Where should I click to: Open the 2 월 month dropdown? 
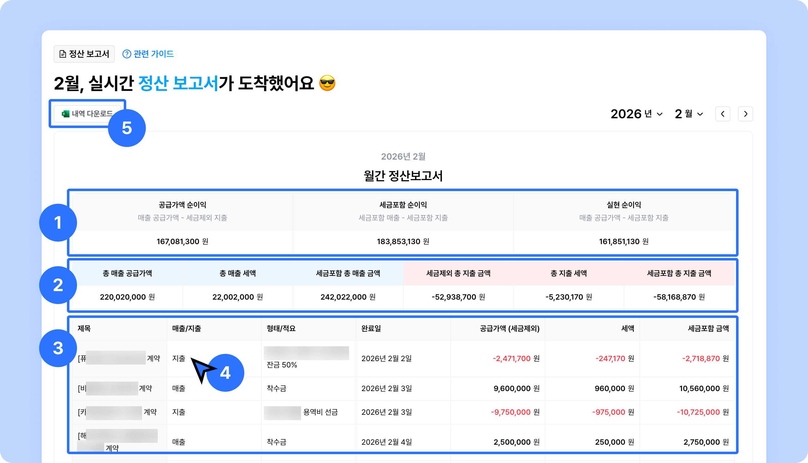(x=689, y=114)
